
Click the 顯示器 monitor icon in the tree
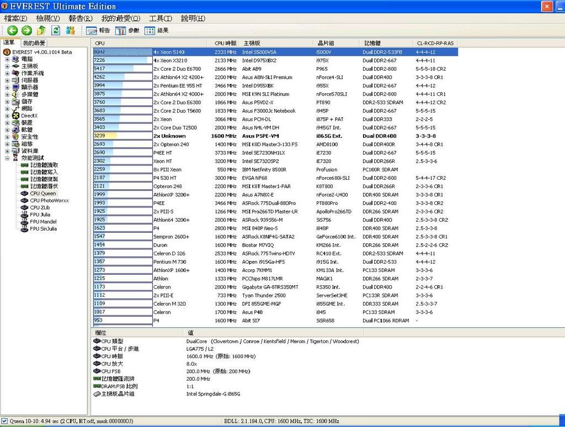(15, 87)
